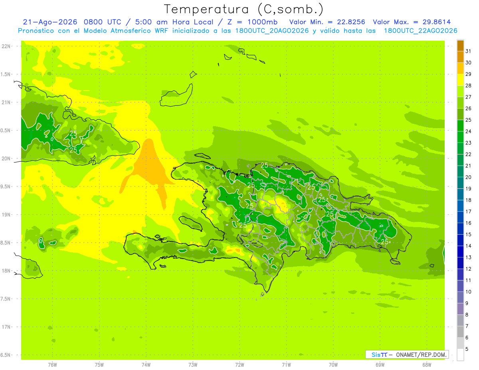Pick the dark blue legend swatch between 13 and 14
479x370 pixels.
tap(460, 251)
